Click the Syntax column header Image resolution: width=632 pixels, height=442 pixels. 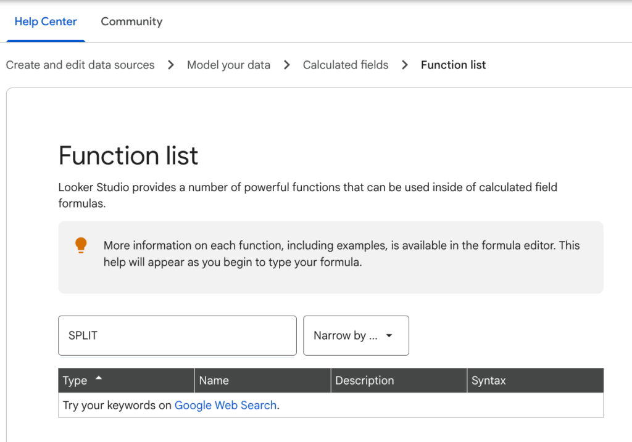point(488,380)
